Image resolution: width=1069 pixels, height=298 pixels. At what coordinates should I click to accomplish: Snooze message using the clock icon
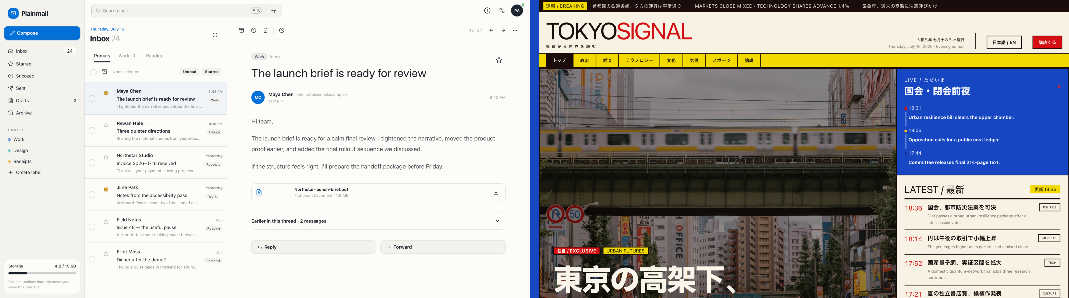pyautogui.click(x=282, y=30)
